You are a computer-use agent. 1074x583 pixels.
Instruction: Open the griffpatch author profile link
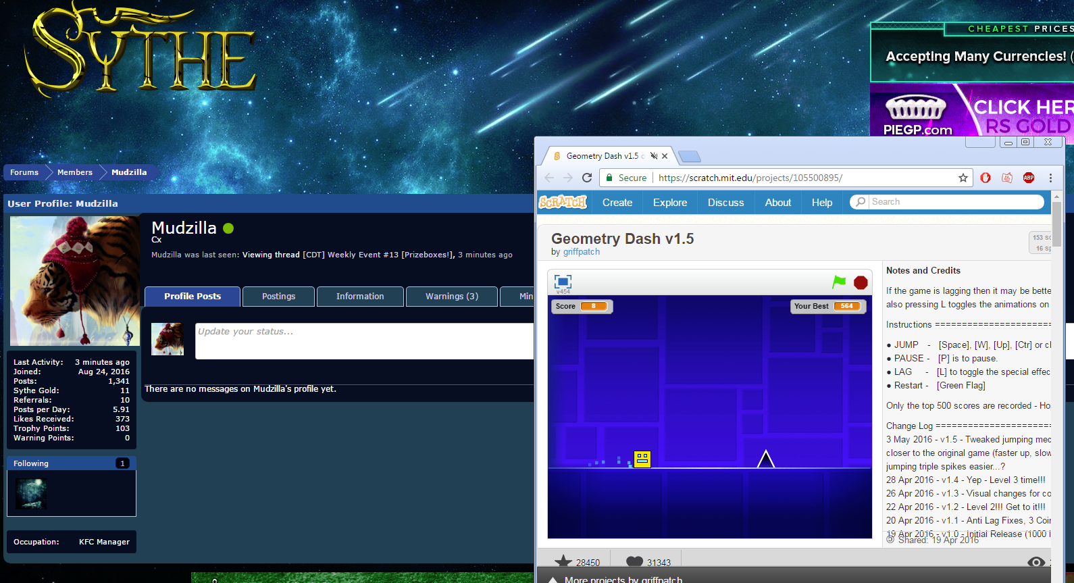click(x=582, y=251)
